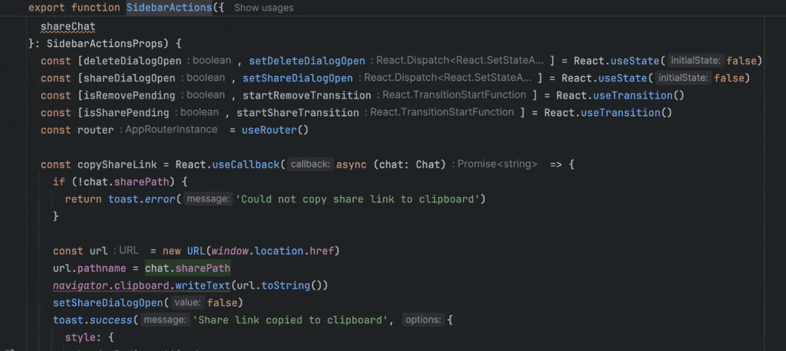Click the startRemoveTransition variable

(x=307, y=96)
